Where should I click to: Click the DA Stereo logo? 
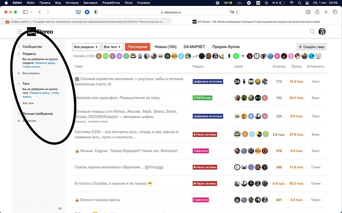point(40,32)
